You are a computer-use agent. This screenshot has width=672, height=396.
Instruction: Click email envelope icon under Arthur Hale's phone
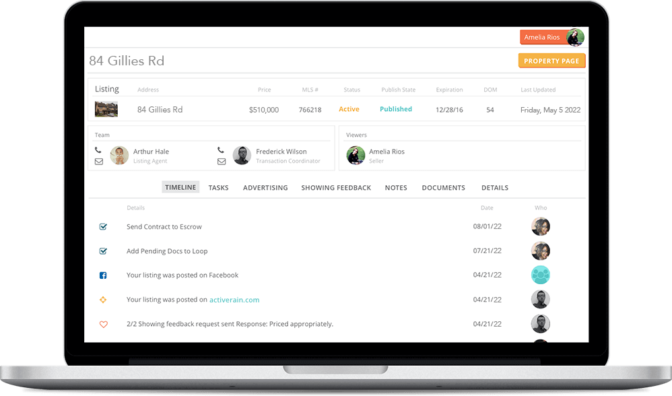coord(99,162)
